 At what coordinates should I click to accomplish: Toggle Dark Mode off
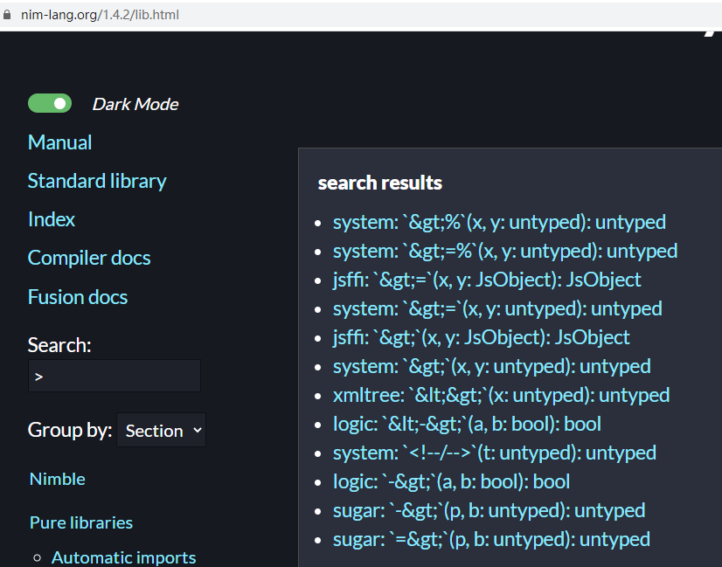click(x=49, y=102)
